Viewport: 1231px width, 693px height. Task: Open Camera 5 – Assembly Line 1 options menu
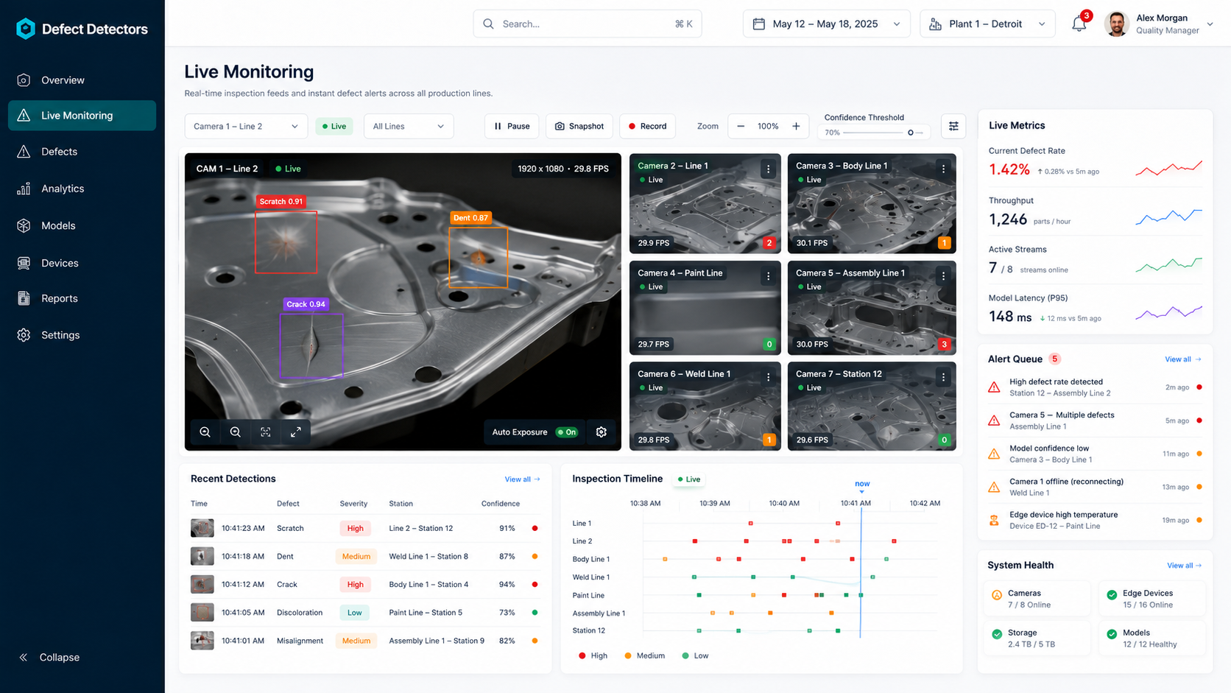tap(943, 276)
